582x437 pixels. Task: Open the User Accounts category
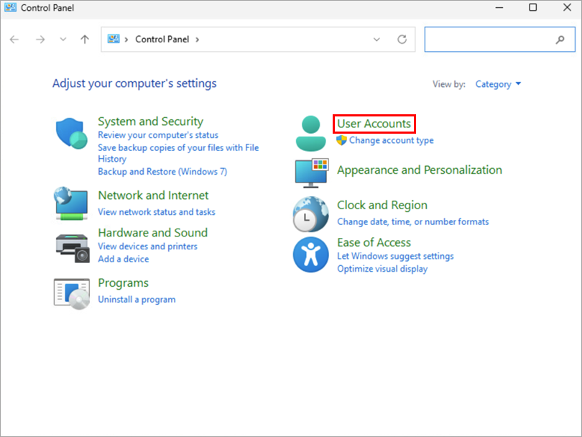pos(374,124)
